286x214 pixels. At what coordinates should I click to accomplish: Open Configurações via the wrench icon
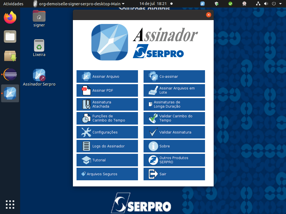point(86,132)
